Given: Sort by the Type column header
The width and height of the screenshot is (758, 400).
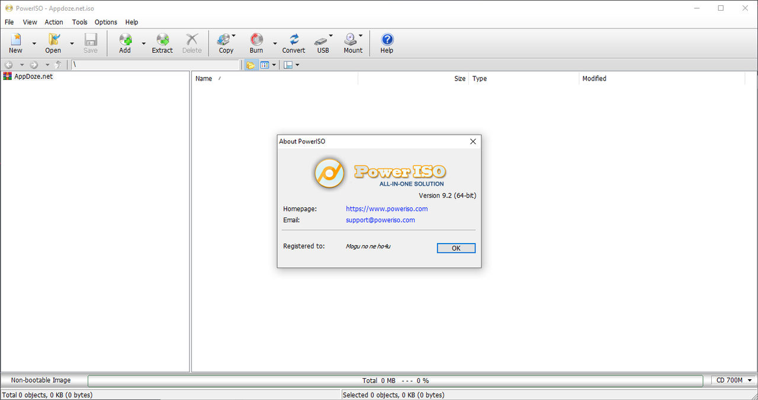Looking at the screenshot, I should 523,78.
